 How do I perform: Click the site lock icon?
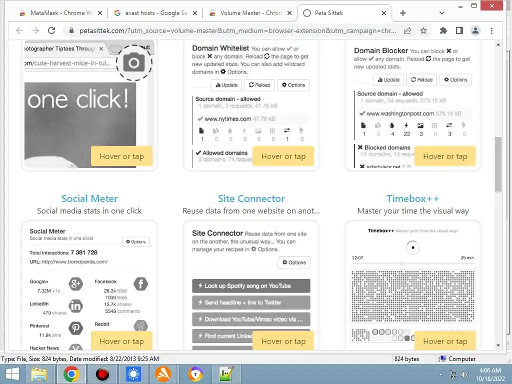[x=71, y=30]
